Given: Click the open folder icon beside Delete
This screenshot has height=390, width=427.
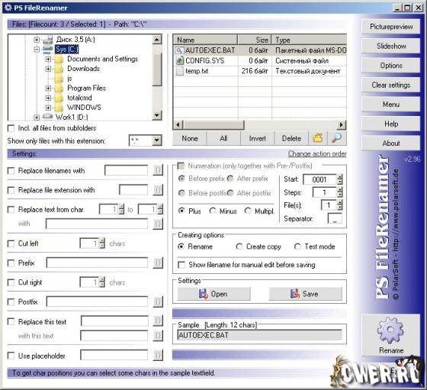Looking at the screenshot, I should (317, 138).
